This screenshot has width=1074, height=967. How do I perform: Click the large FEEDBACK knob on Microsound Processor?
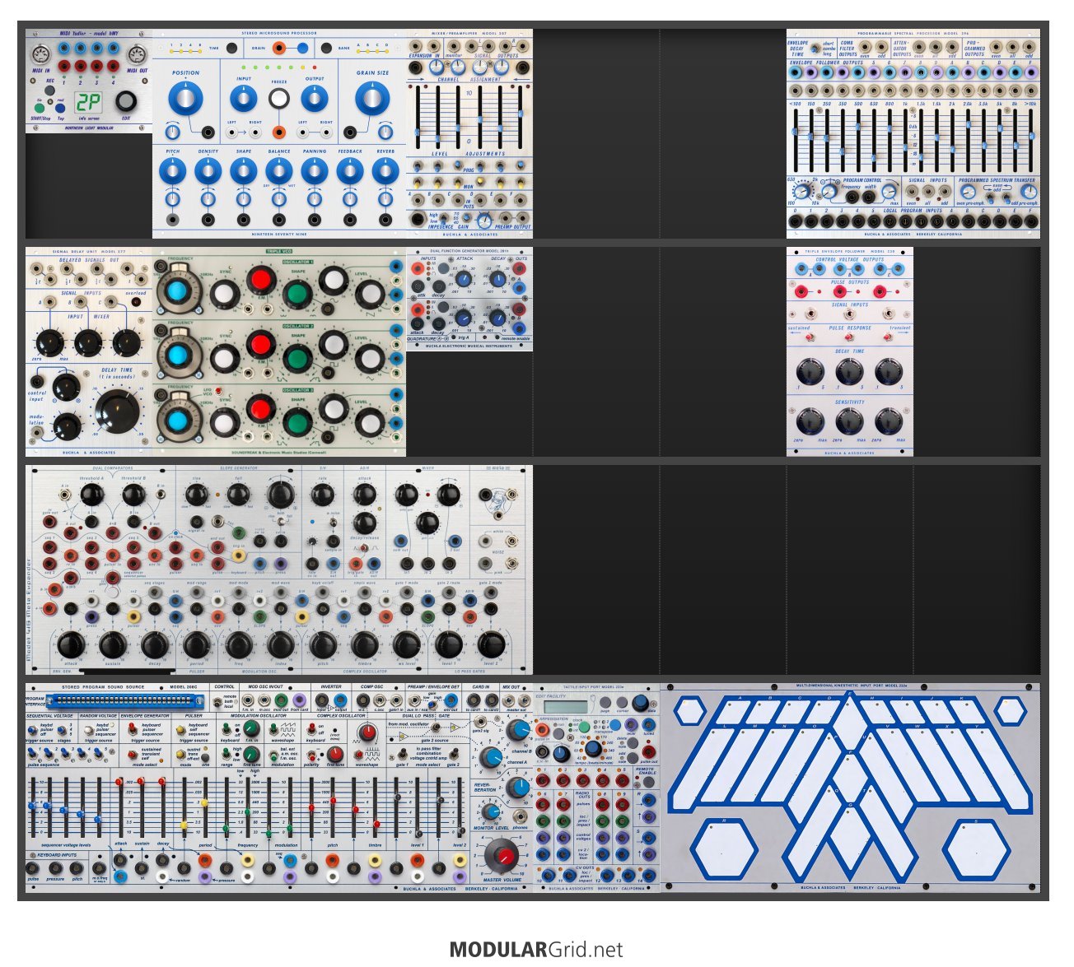(x=350, y=171)
